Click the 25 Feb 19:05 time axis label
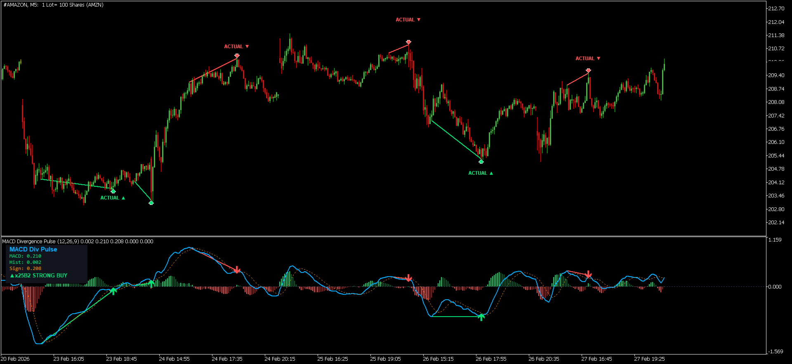 [x=385, y=359]
